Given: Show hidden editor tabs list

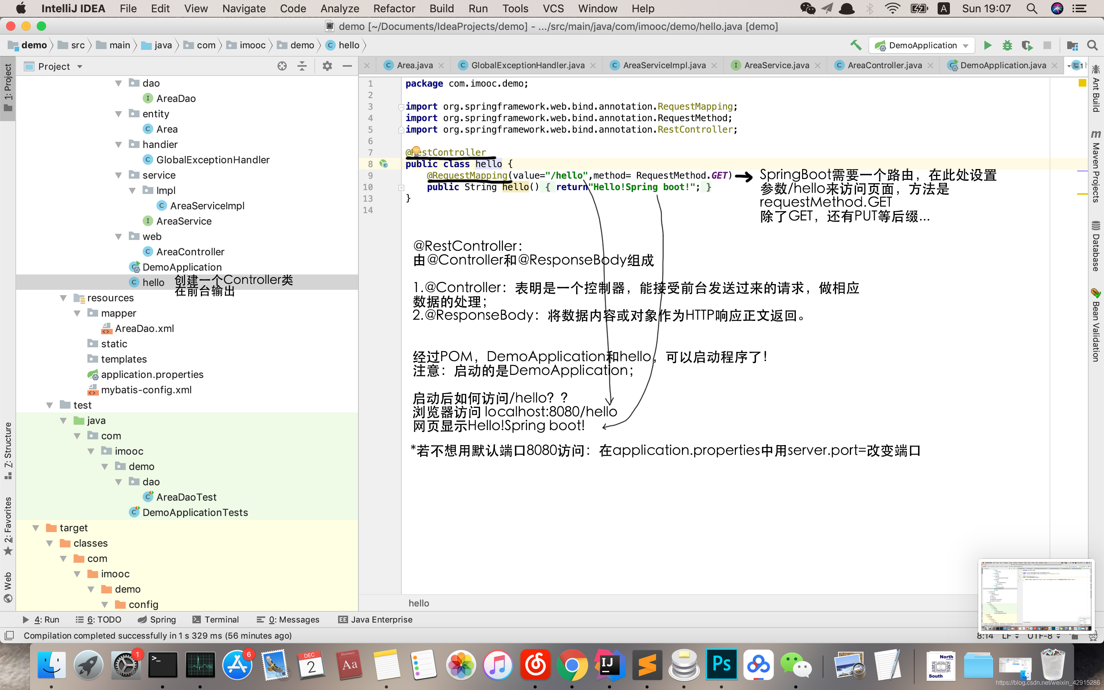Looking at the screenshot, I should tap(1076, 65).
